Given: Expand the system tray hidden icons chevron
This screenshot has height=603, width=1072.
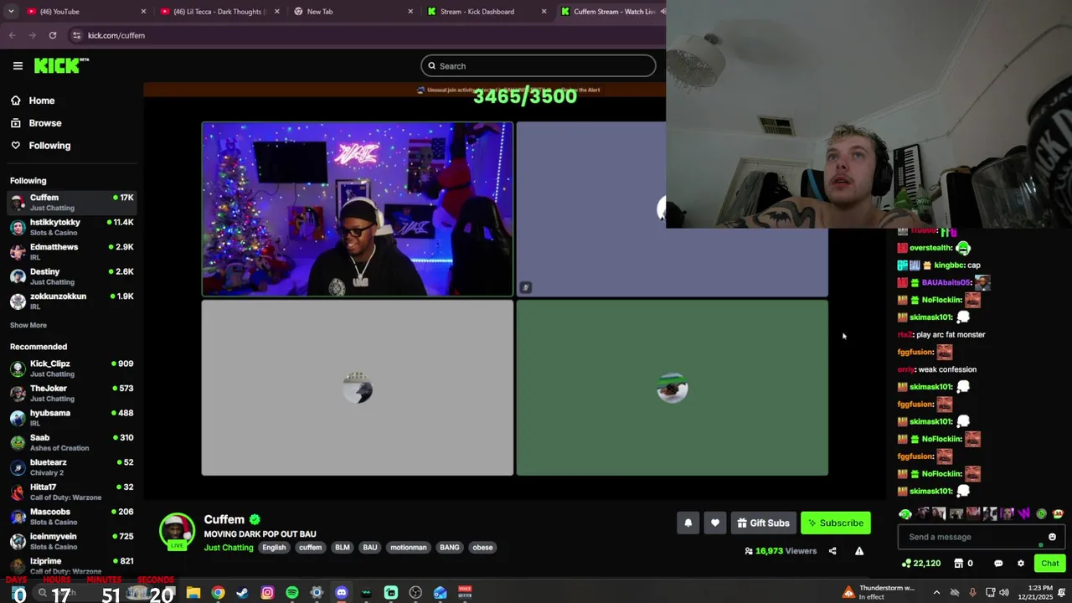Looking at the screenshot, I should [x=936, y=593].
